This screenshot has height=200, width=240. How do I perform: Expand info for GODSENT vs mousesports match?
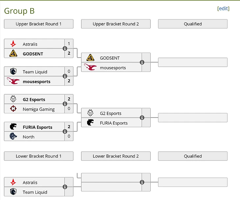point(142,62)
